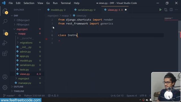
Task: Open Source Control view with 14 changes
Action: click(5, 32)
